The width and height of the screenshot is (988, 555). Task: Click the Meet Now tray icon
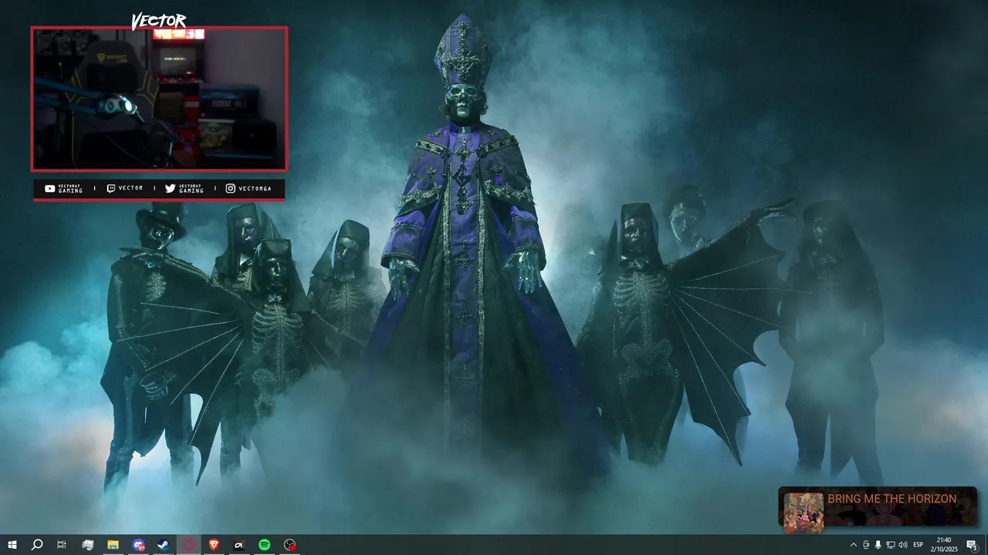tap(865, 545)
